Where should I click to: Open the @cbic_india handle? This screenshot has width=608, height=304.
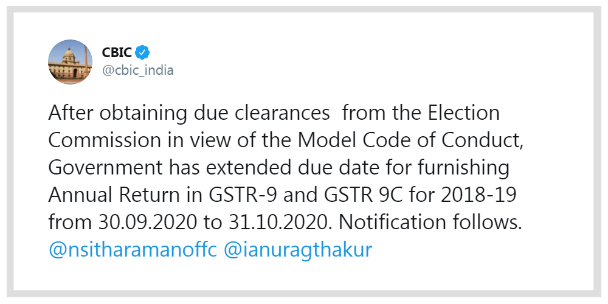click(x=137, y=71)
